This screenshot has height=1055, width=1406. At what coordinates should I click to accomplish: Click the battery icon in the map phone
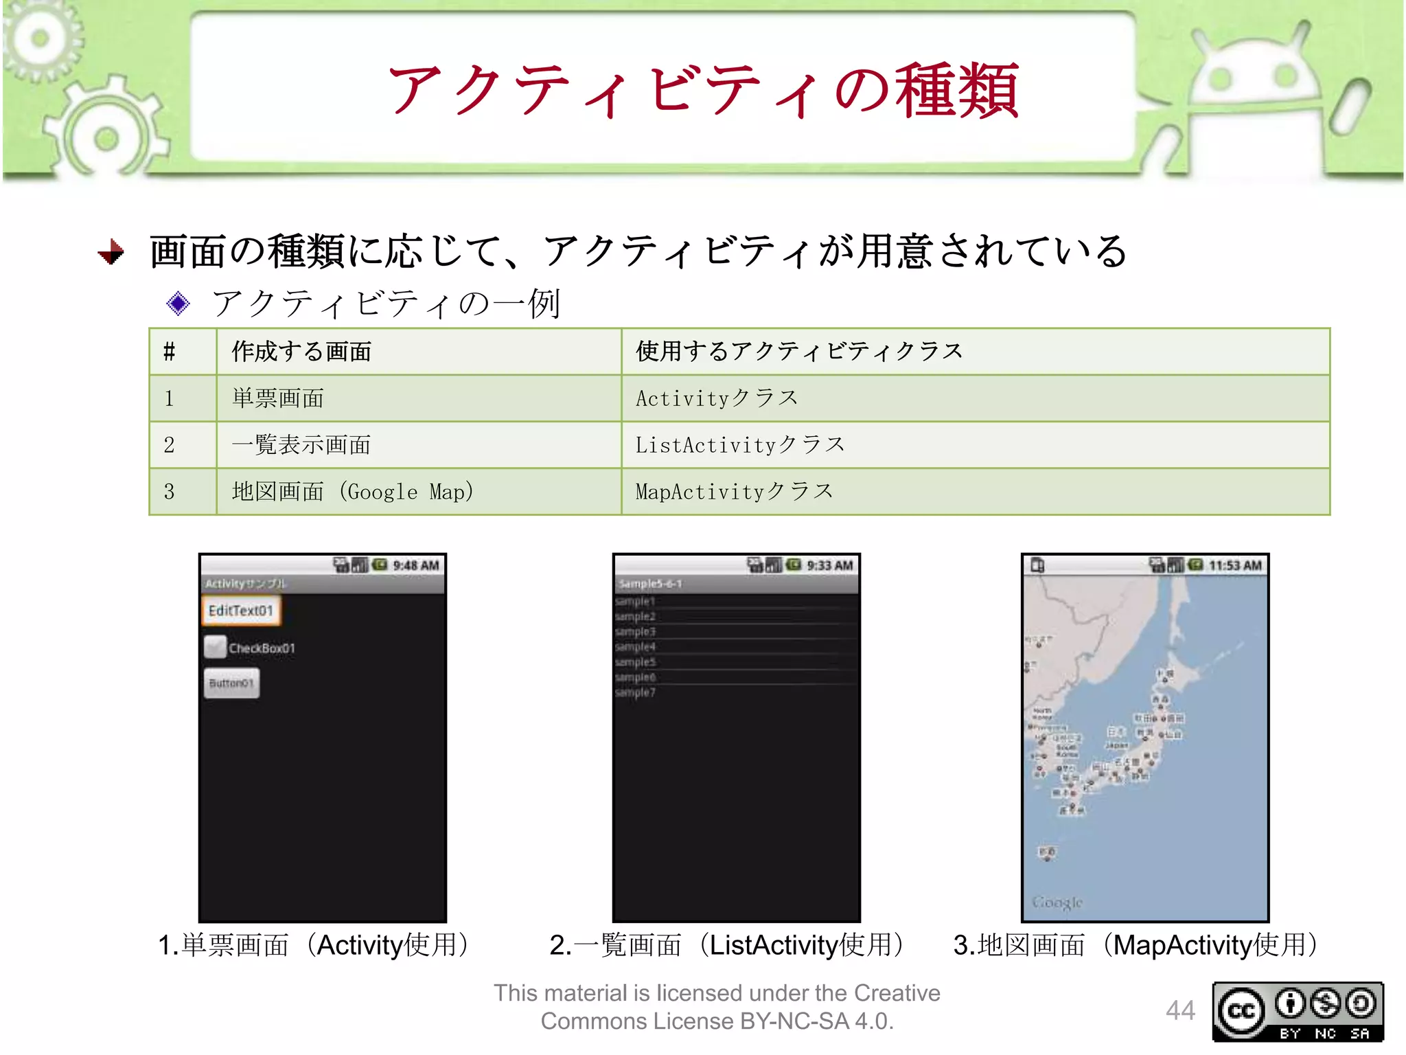(1195, 565)
